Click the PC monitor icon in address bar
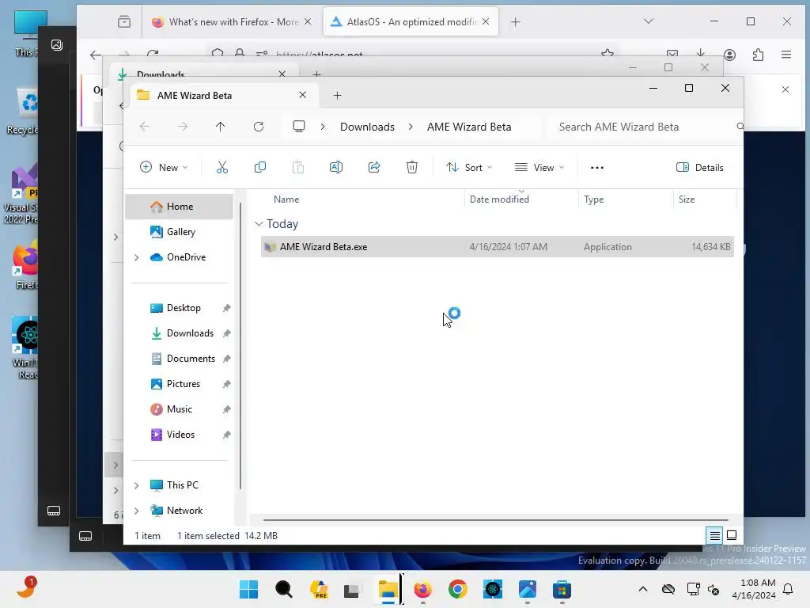 (298, 127)
